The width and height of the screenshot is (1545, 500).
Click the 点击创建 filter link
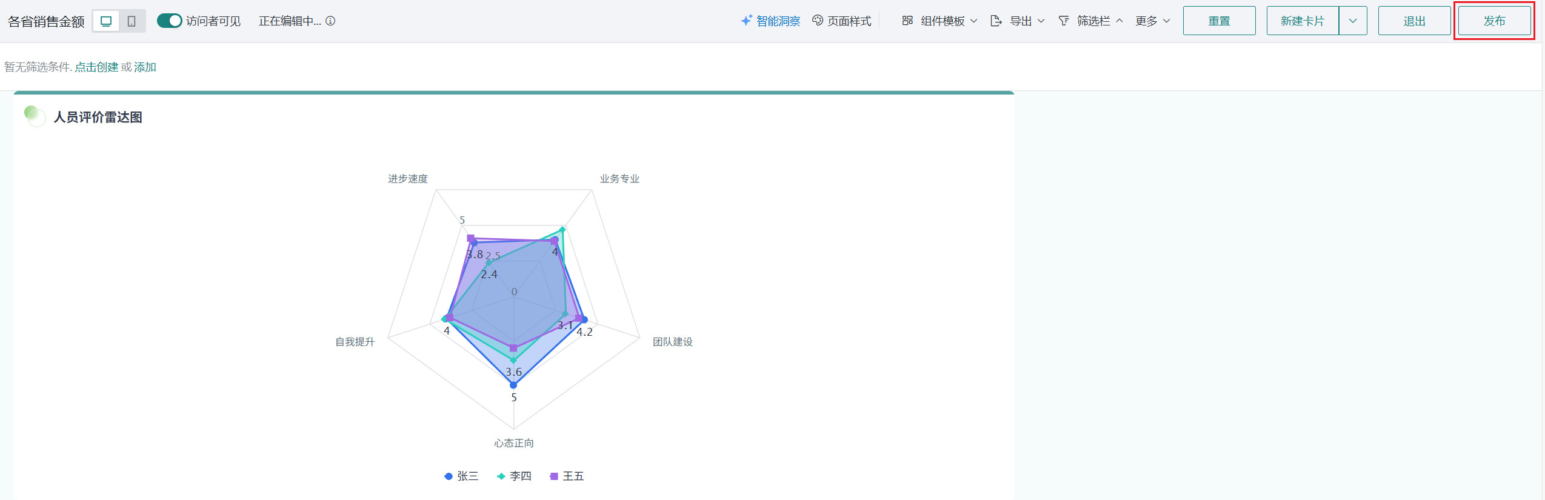(96, 67)
